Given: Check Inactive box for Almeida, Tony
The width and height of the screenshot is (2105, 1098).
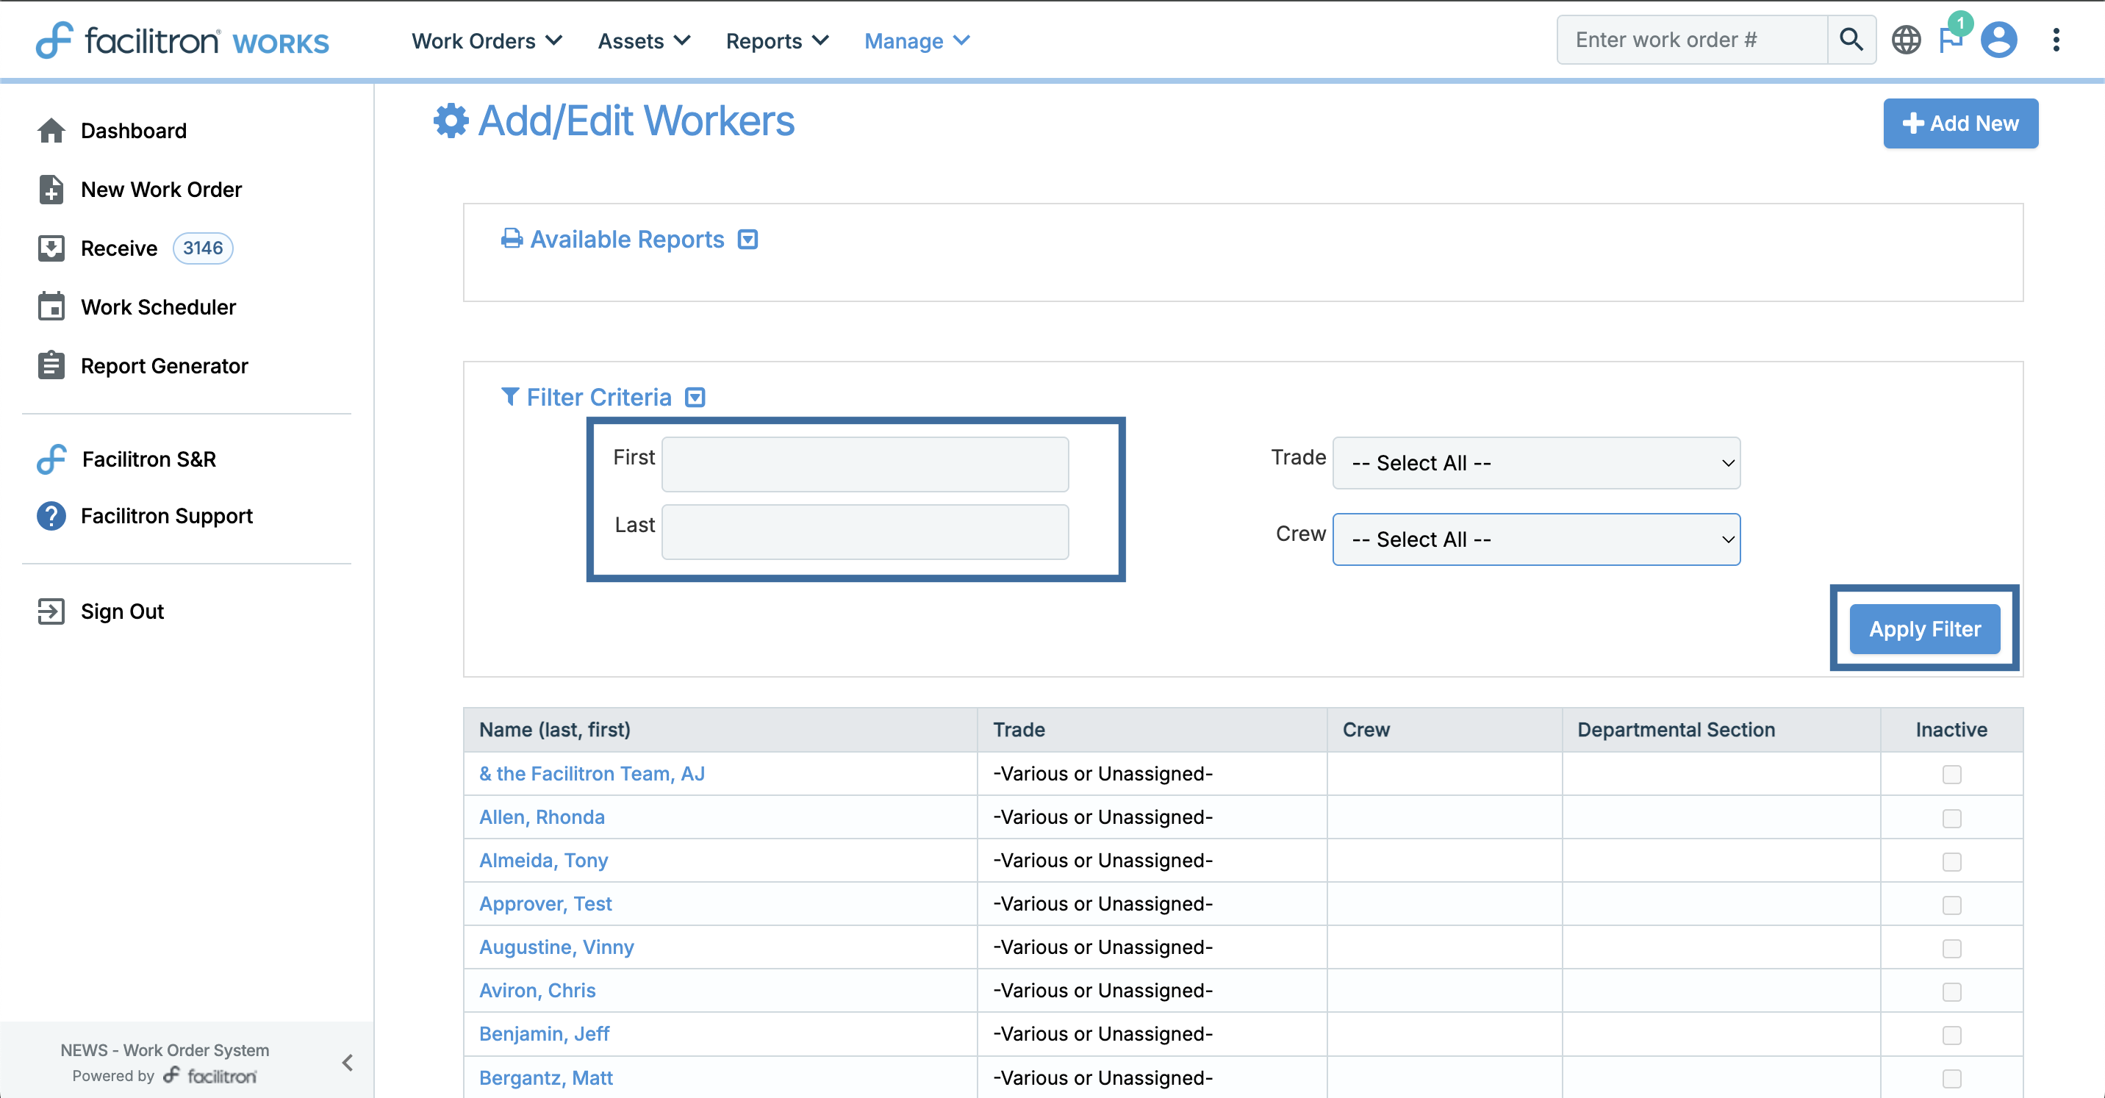Looking at the screenshot, I should (1951, 861).
